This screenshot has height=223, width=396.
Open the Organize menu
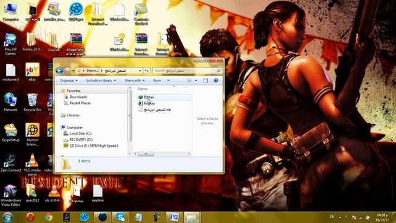point(69,81)
